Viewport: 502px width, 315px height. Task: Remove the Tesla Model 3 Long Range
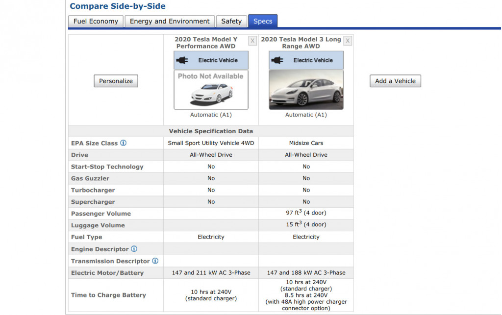348,41
